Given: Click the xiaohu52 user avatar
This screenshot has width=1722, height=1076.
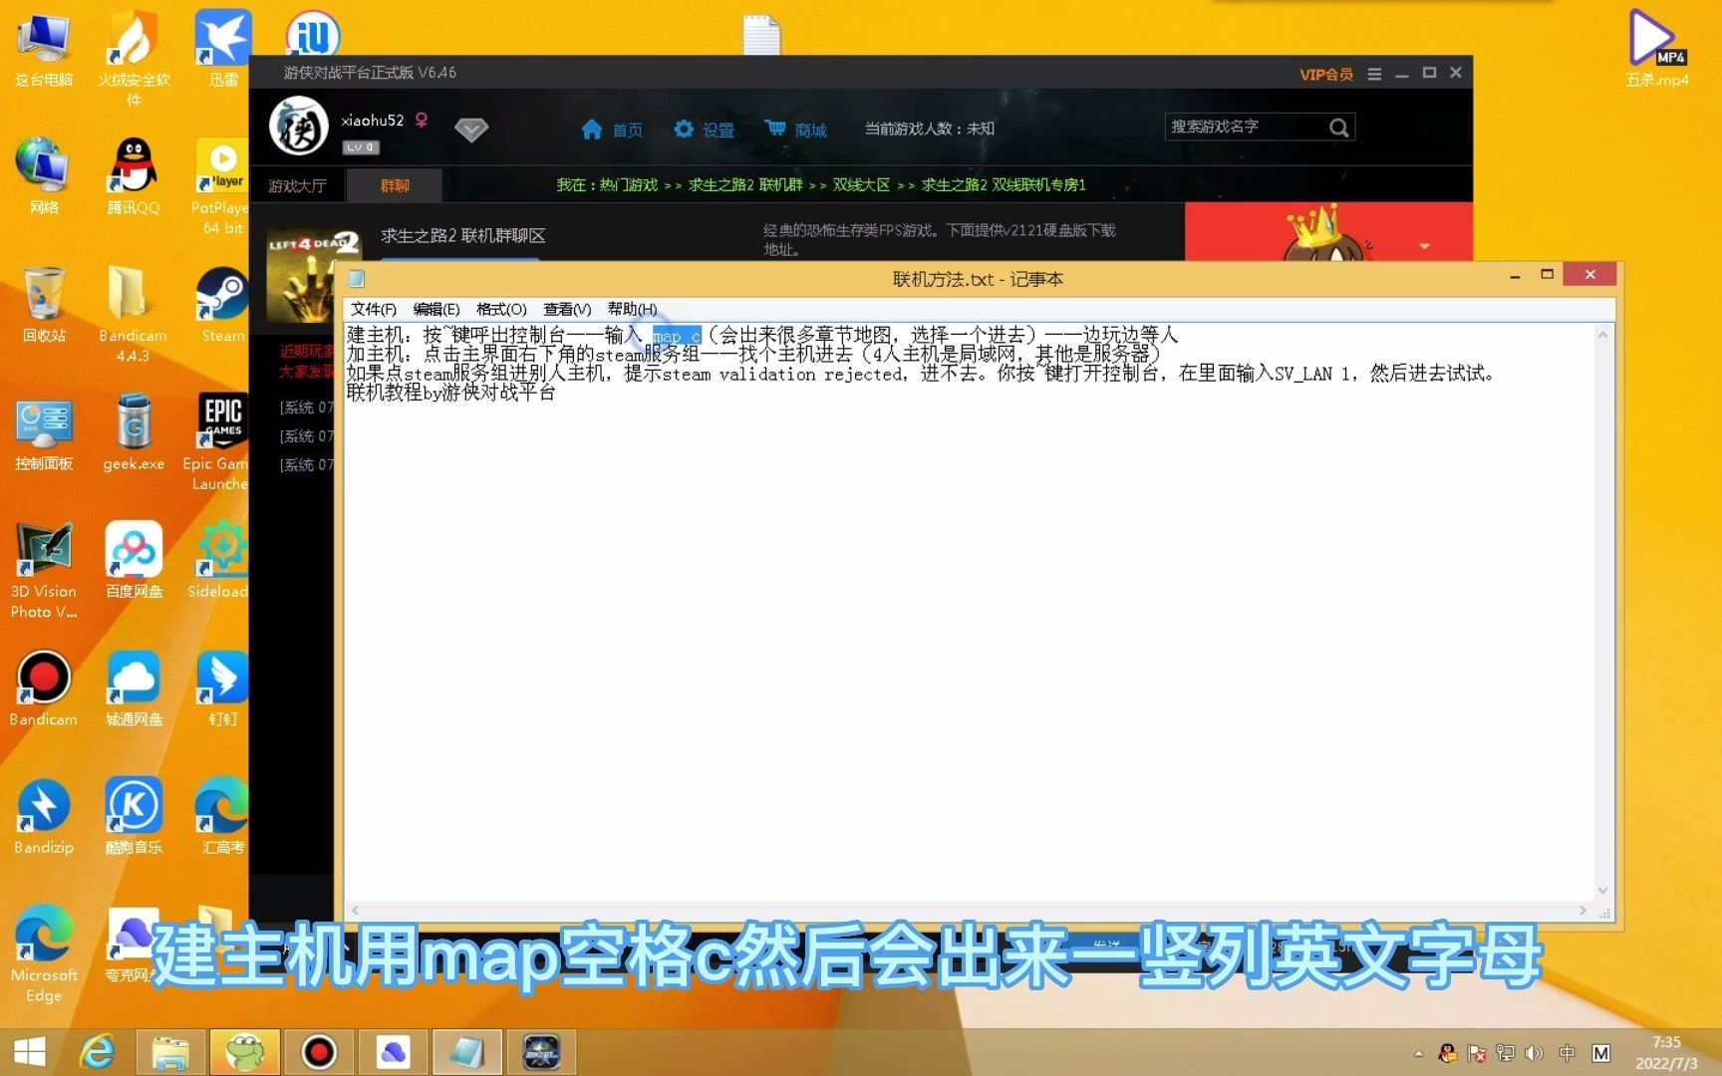Looking at the screenshot, I should point(298,127).
